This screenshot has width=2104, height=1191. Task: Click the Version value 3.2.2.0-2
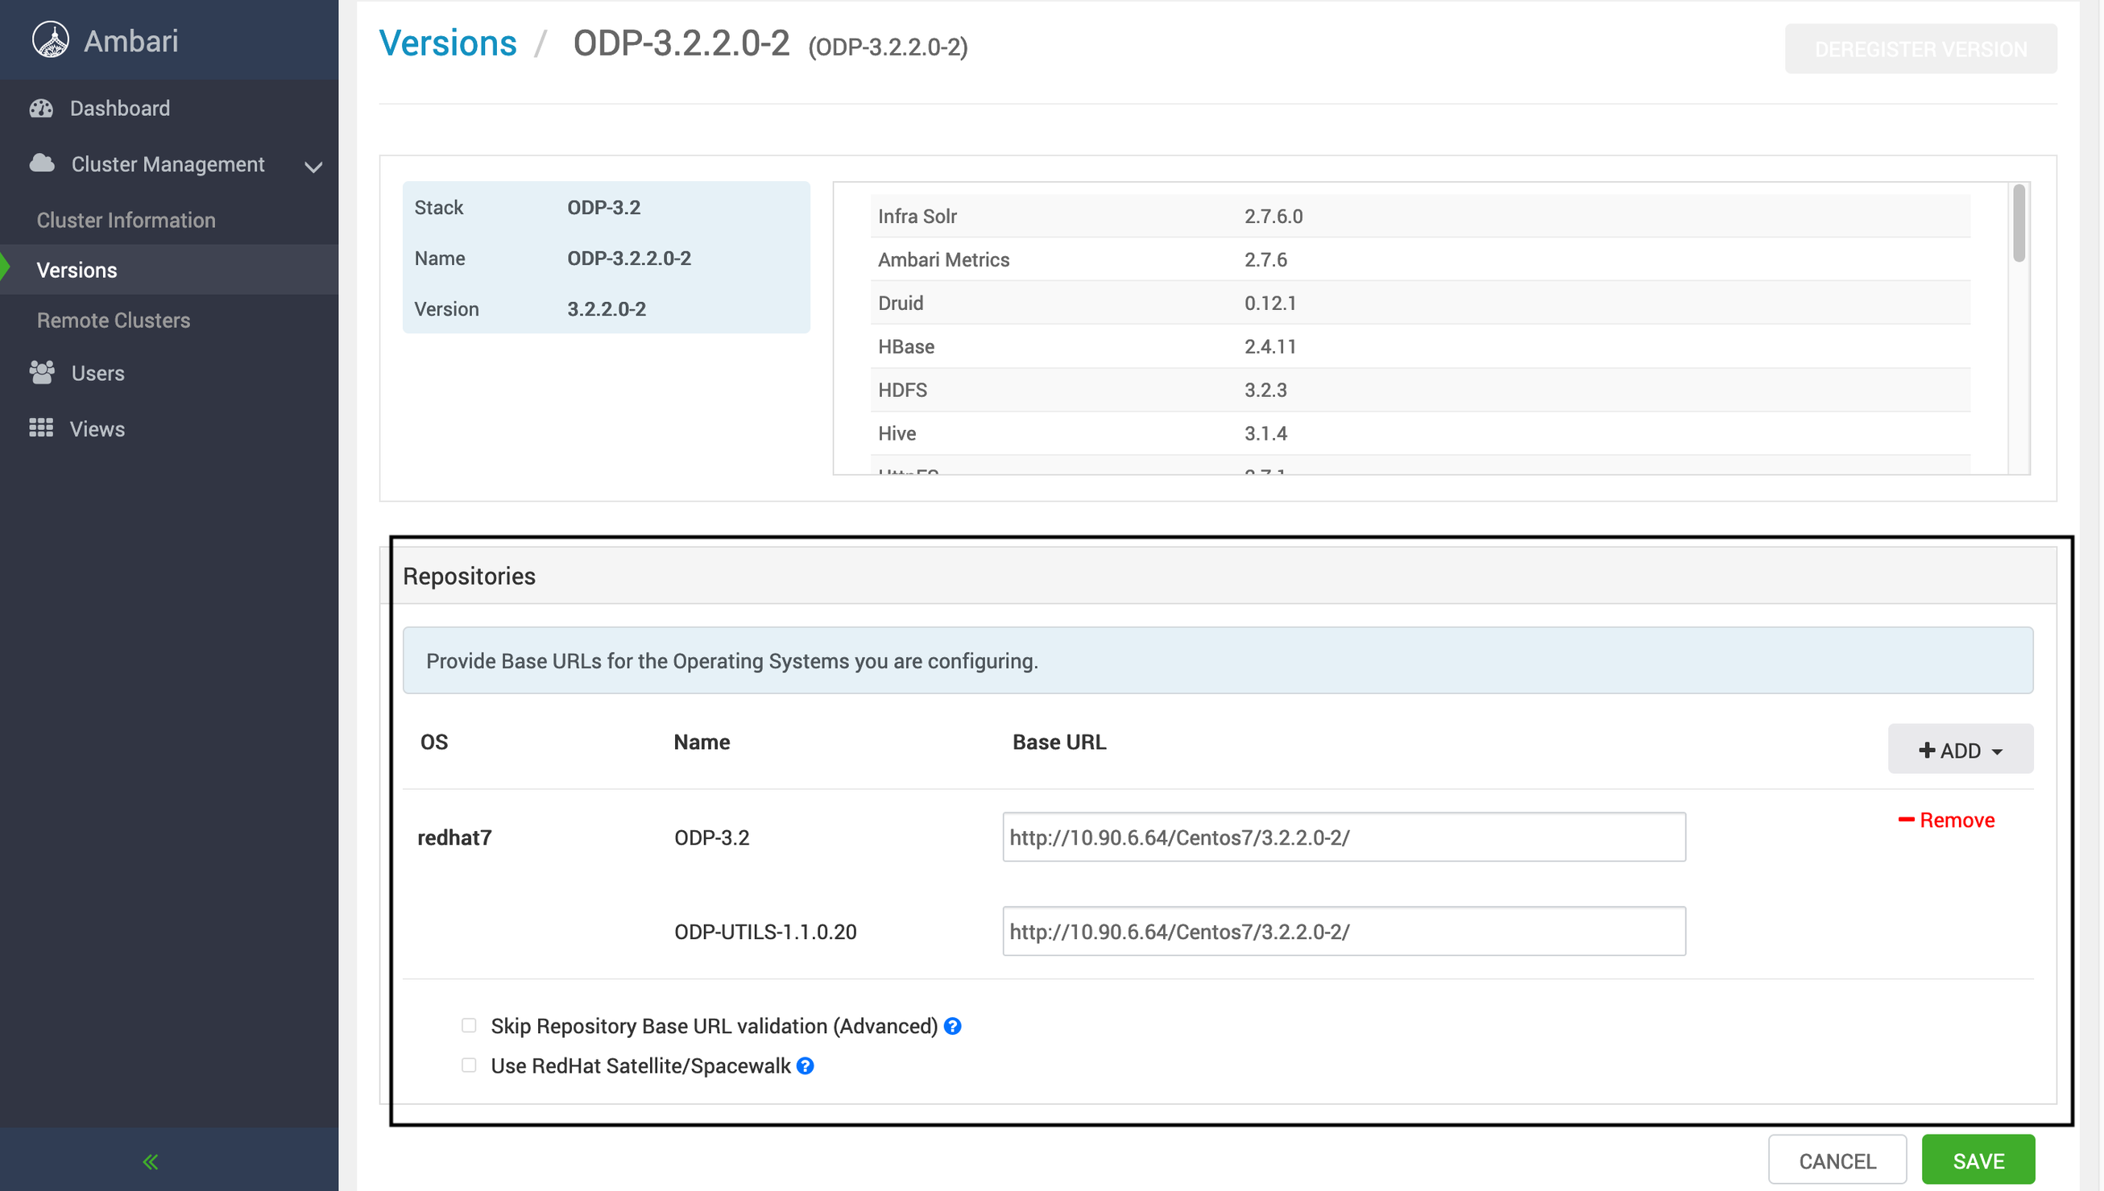pyautogui.click(x=607, y=308)
